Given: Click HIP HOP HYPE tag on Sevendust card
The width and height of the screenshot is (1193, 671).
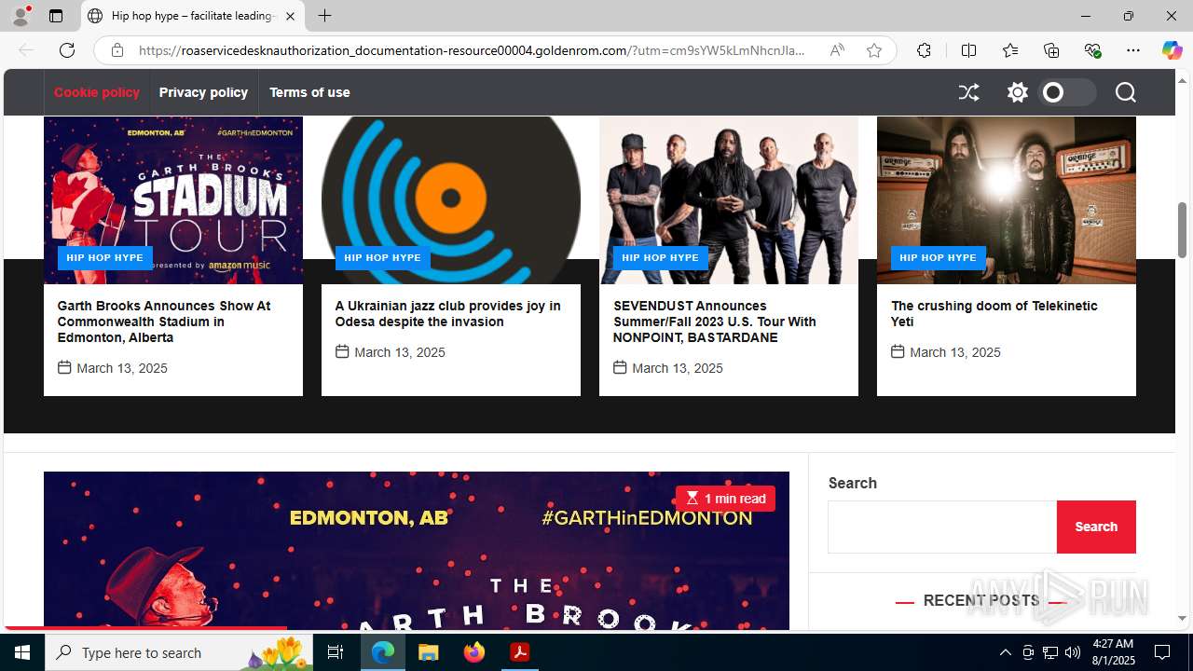Looking at the screenshot, I should point(660,258).
